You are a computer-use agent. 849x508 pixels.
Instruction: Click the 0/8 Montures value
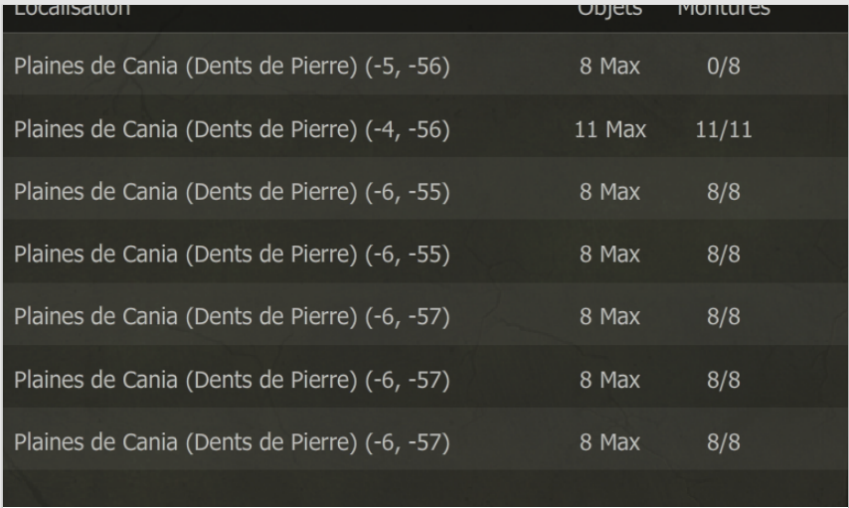tap(724, 66)
